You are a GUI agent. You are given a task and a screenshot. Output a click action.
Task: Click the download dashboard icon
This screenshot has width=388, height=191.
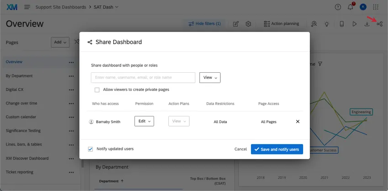[367, 24]
